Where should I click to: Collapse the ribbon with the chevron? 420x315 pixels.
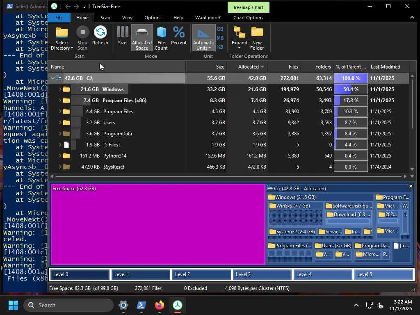412,17
